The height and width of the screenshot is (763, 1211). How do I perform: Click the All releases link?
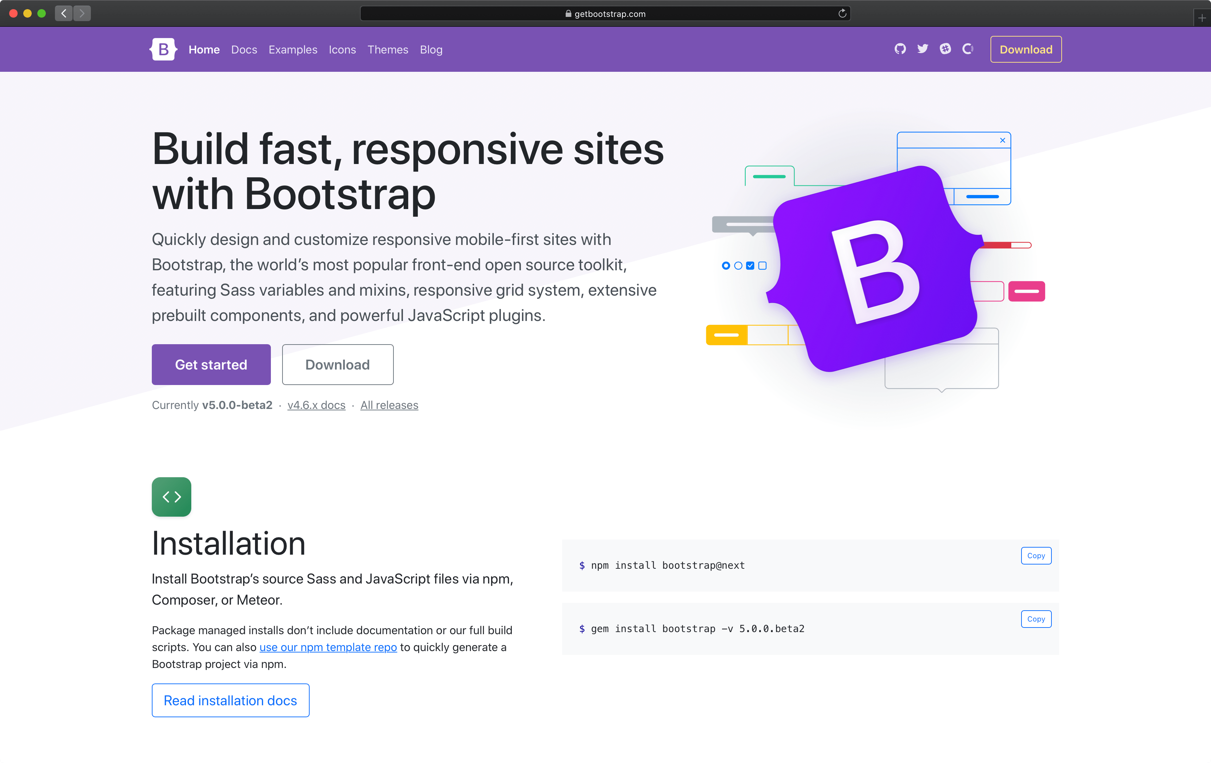click(x=389, y=405)
